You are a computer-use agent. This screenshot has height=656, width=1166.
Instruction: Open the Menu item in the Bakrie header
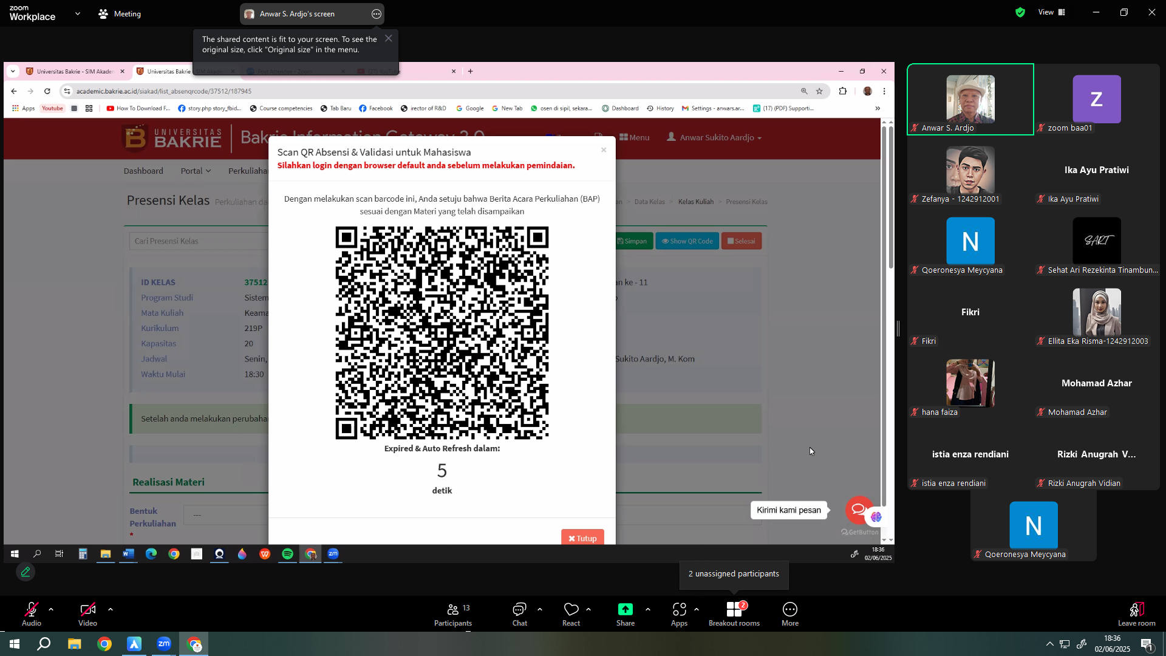click(x=634, y=138)
